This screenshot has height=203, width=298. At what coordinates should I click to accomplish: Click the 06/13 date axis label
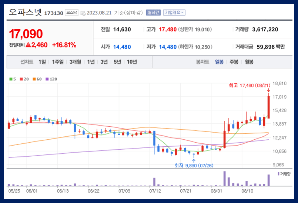click(63, 191)
